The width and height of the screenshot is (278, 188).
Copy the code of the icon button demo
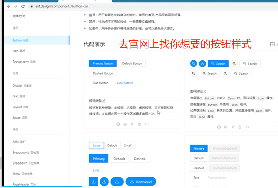(x=240, y=127)
